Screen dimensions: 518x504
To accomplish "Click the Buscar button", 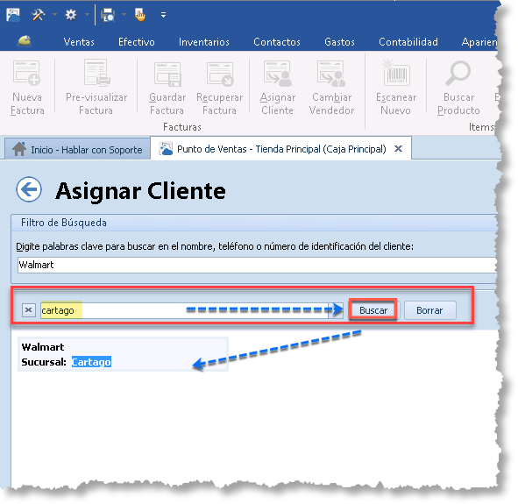I will point(373,310).
